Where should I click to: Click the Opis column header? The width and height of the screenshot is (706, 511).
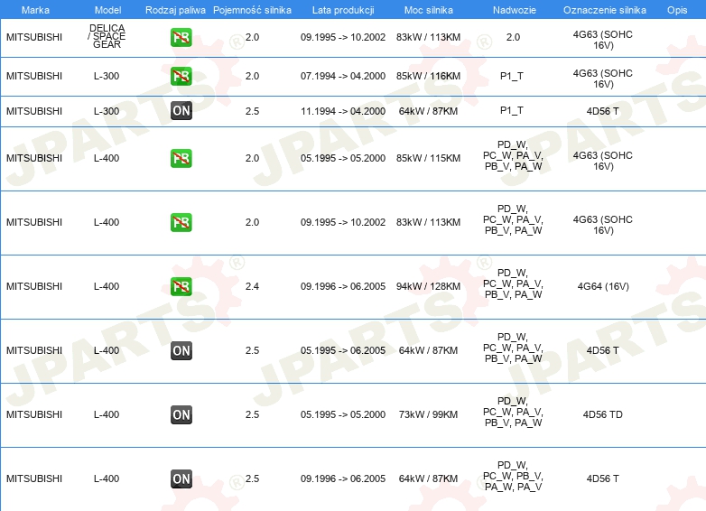677,10
